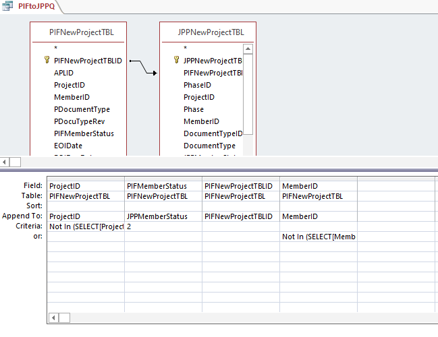The width and height of the screenshot is (438, 337).
Task: Click left scroll arrow of table pane
Action: click(5, 162)
